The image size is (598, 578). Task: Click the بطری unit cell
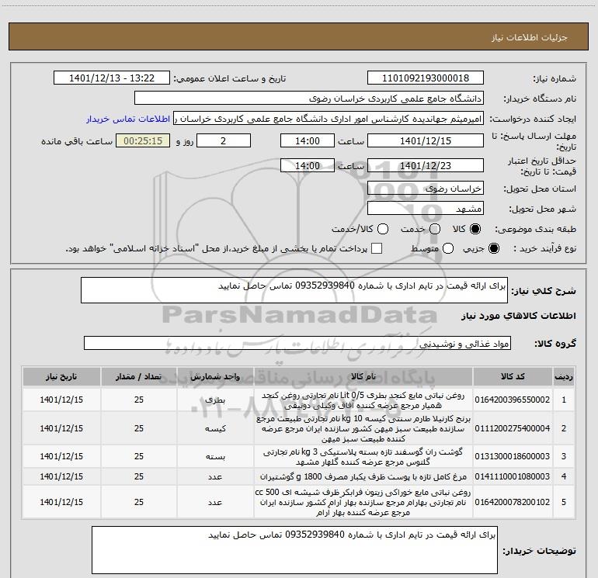pos(215,400)
